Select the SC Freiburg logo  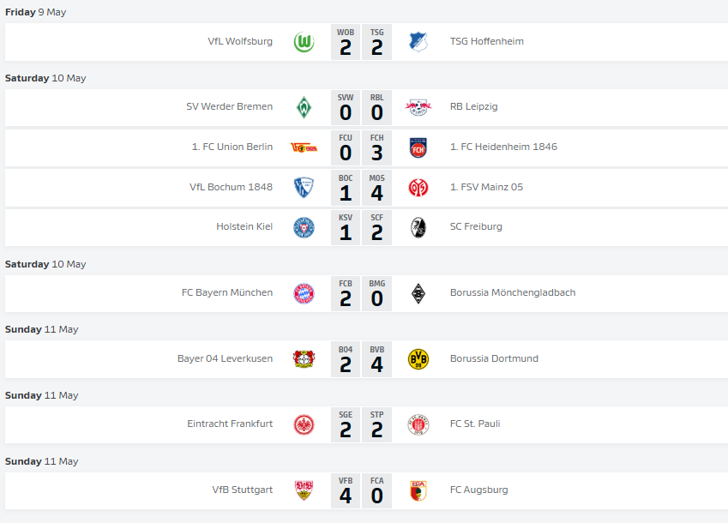[x=418, y=228]
